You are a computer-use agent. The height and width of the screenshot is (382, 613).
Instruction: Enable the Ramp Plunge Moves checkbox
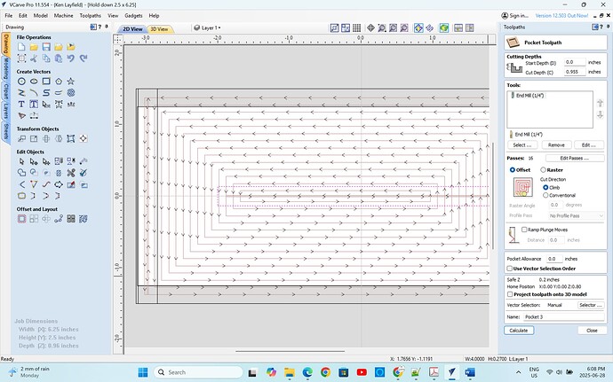(x=524, y=230)
